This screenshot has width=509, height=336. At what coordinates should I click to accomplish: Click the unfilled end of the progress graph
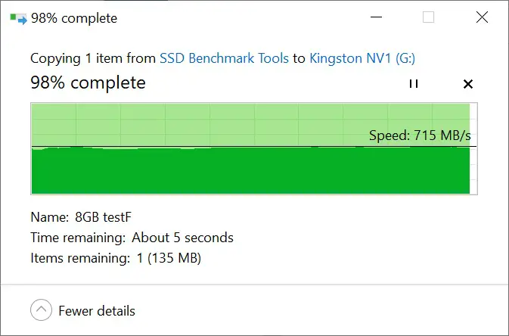(x=473, y=148)
